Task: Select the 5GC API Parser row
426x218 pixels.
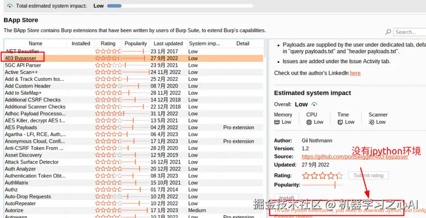Action: pyautogui.click(x=133, y=65)
